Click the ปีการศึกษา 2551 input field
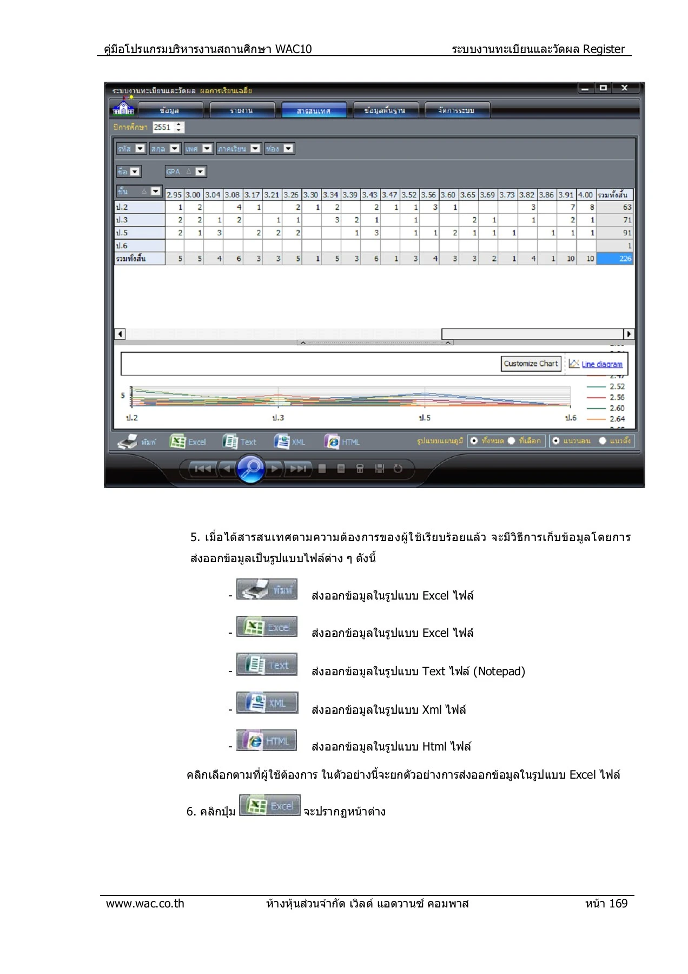 tap(163, 127)
